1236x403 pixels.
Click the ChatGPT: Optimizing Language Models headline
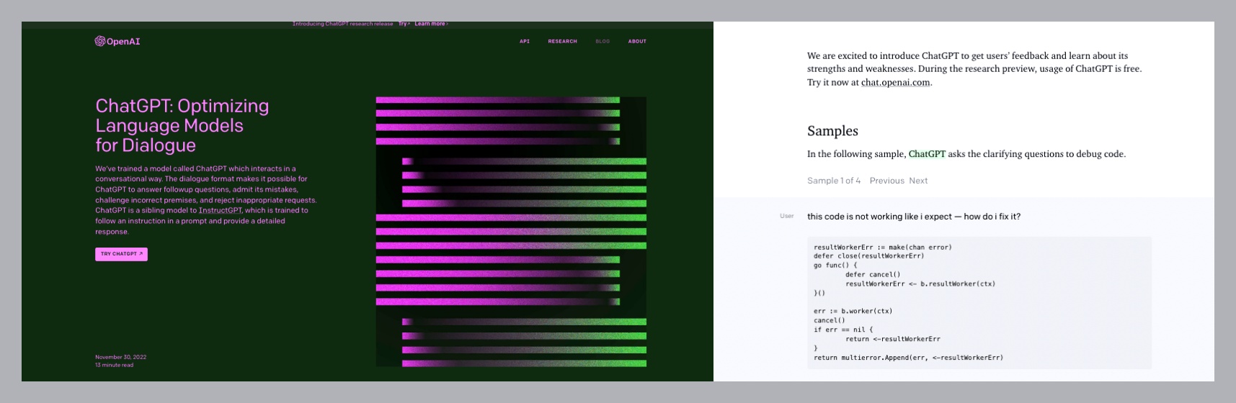[182, 125]
